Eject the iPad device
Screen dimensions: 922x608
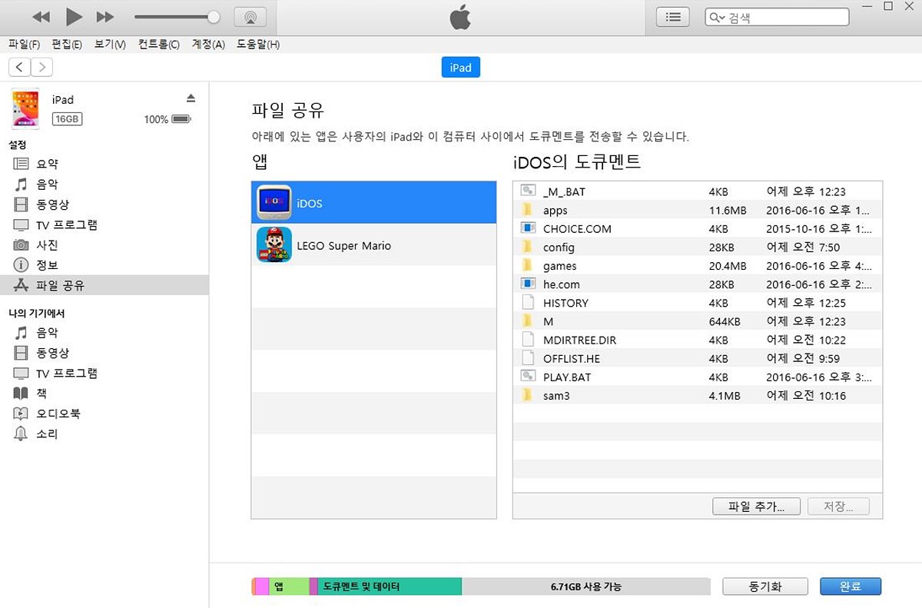(x=191, y=98)
